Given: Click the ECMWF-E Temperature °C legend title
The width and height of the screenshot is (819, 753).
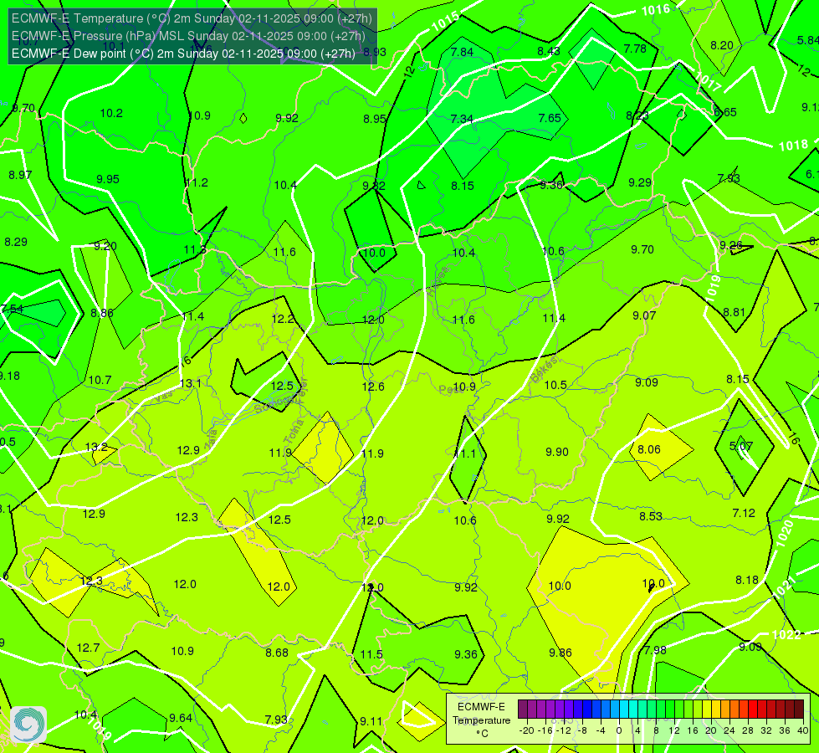Looking at the screenshot, I should 481,720.
